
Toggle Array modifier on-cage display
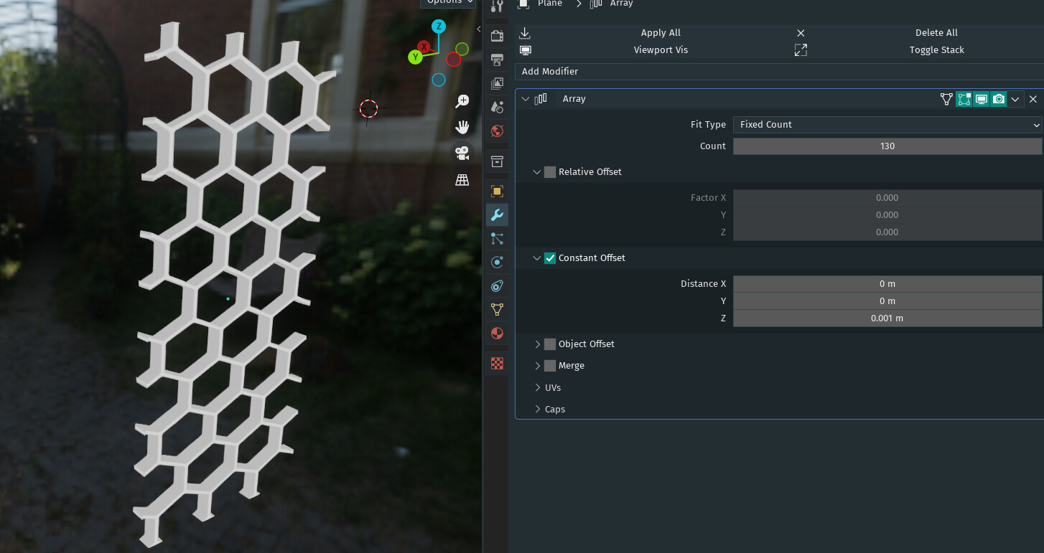point(946,99)
